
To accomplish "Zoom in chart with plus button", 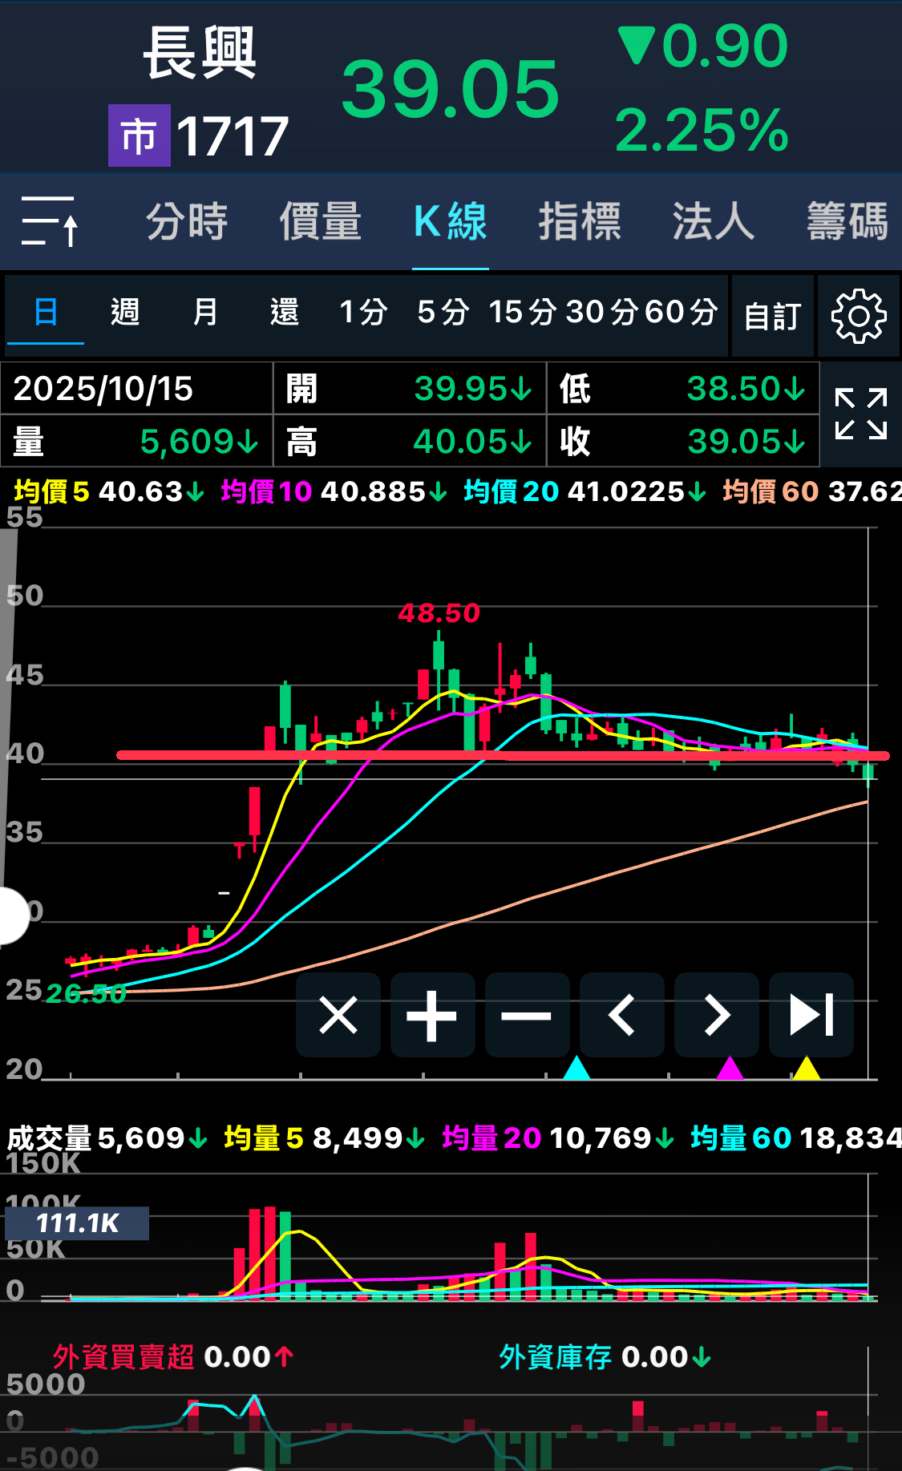I will pos(432,1015).
